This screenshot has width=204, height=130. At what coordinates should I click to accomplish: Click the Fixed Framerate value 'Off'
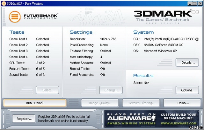(x=103, y=75)
